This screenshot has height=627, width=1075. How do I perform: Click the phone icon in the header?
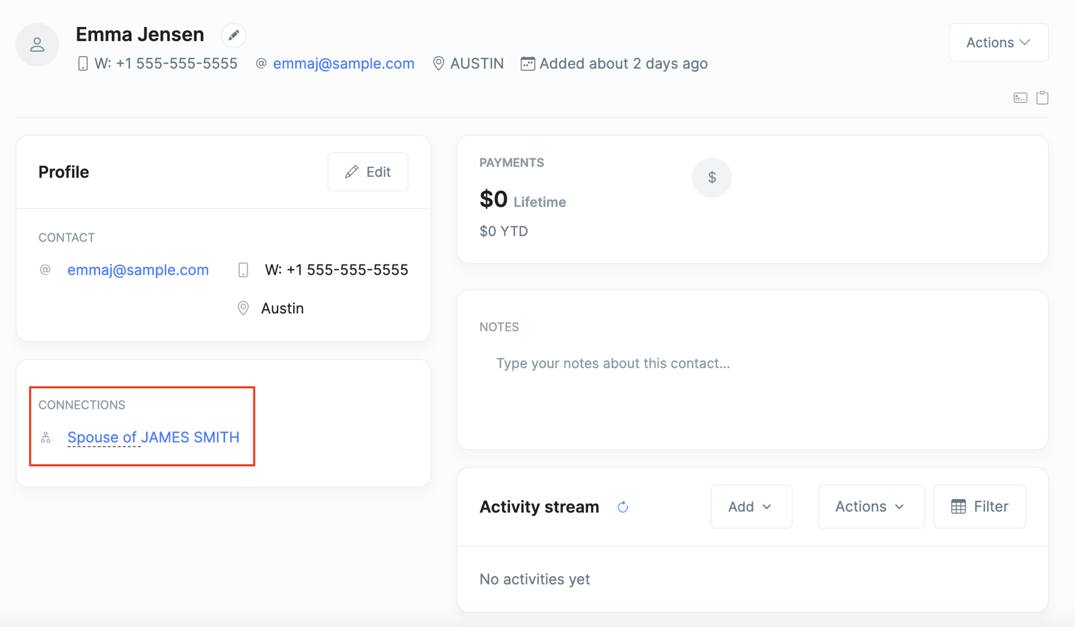83,64
